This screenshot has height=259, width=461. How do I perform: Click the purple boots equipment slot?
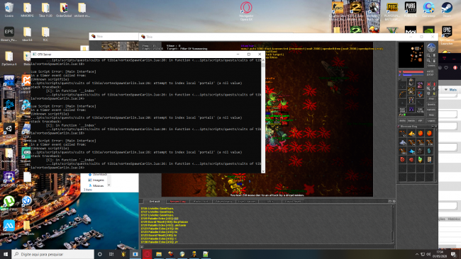[411, 109]
